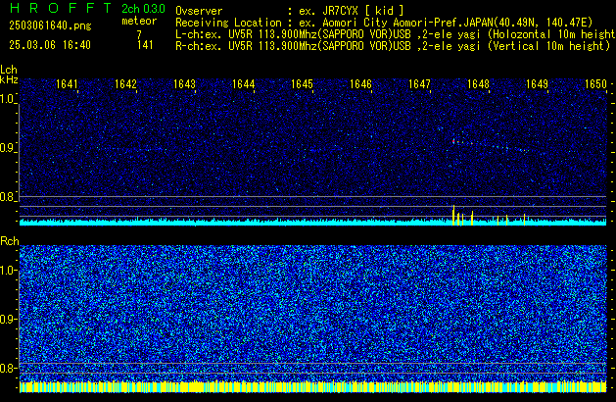The image size is (616, 402).
Task: Click the Rch 1.0 kHz axis label
Action: click(8, 271)
